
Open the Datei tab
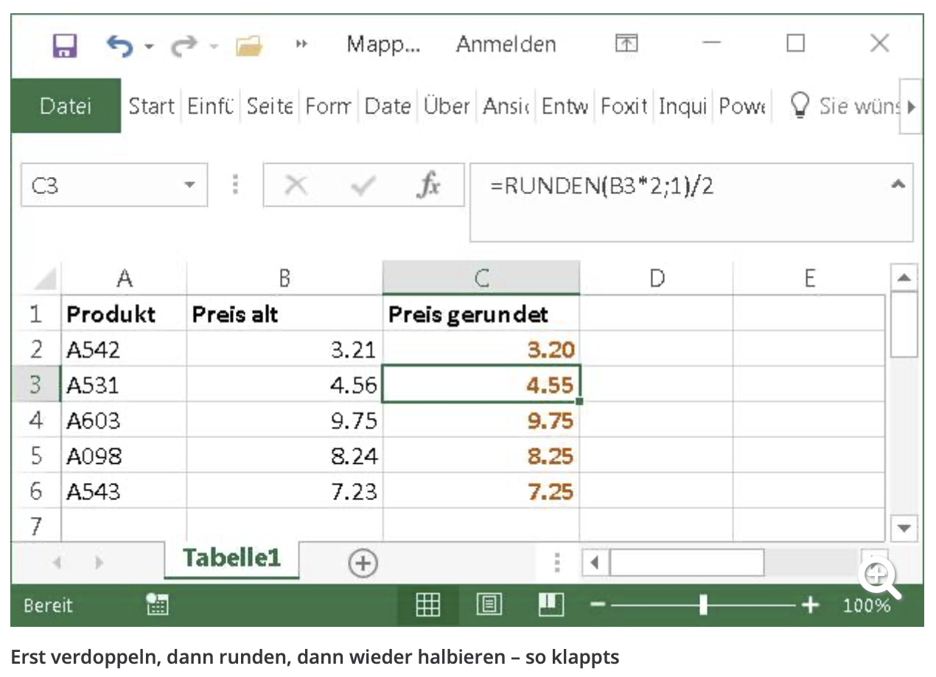click(x=66, y=106)
